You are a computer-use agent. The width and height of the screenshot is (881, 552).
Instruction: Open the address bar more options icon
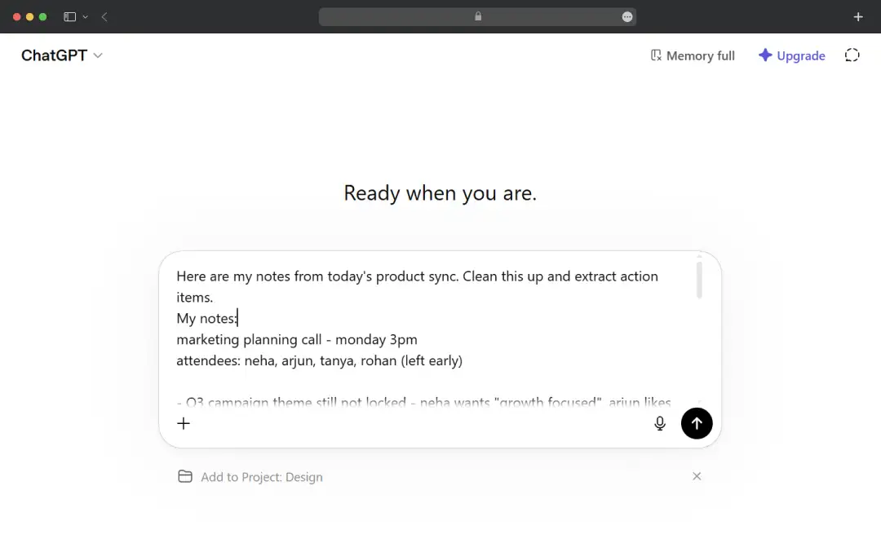(627, 17)
